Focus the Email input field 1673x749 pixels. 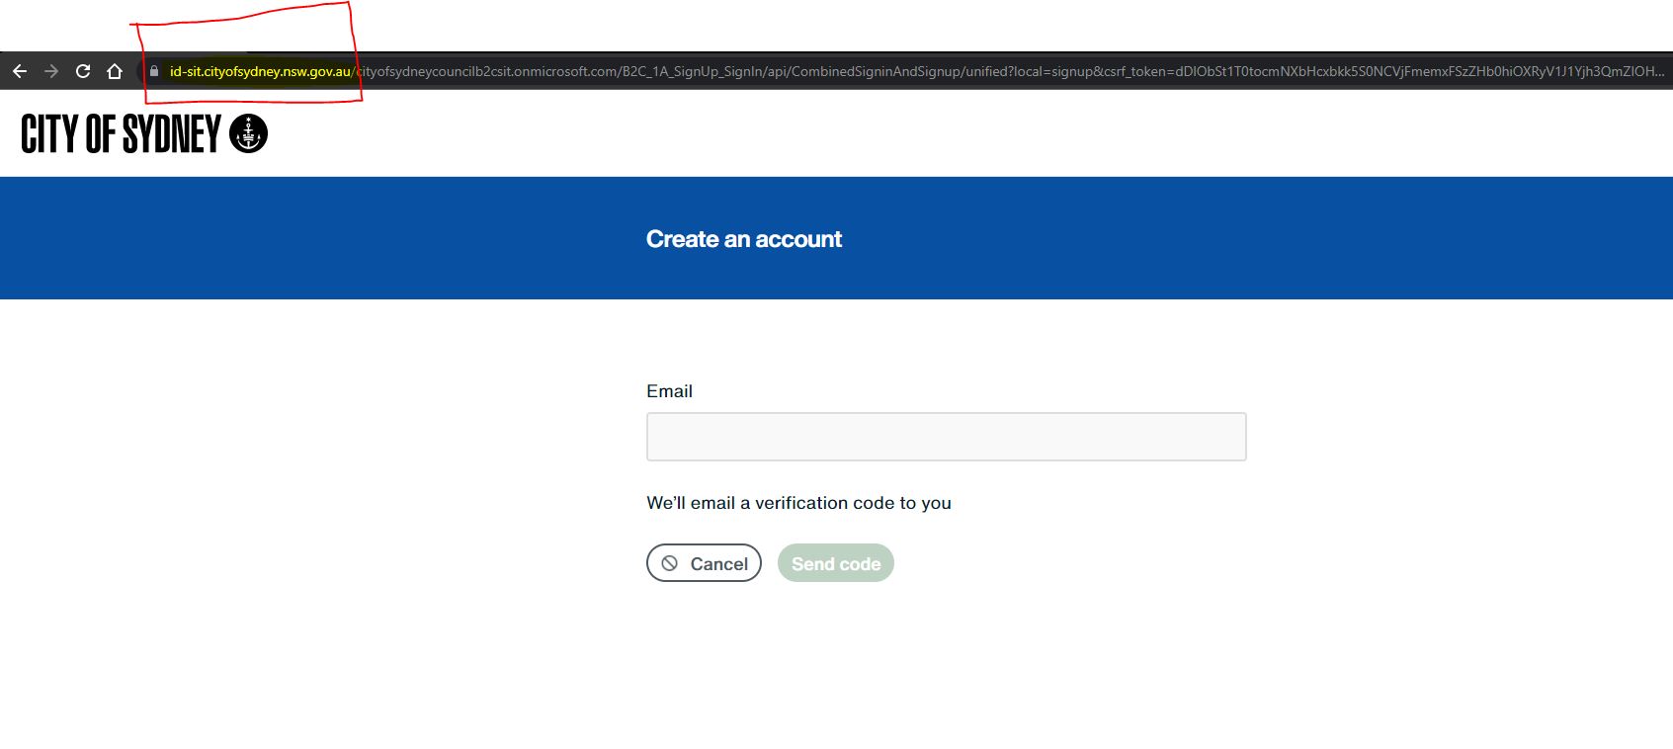coord(946,437)
